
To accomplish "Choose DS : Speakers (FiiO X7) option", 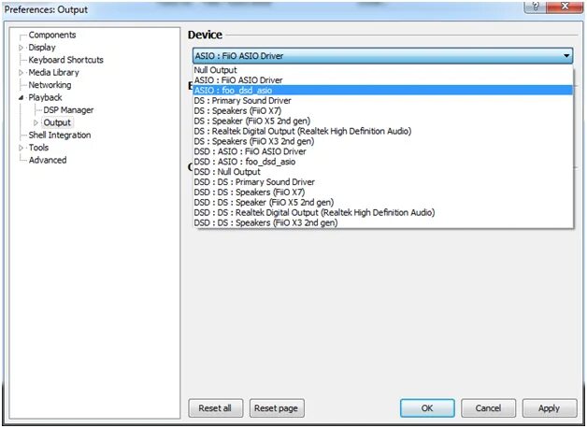I will coord(383,111).
